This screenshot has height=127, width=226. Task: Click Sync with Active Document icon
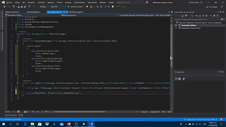pos(197,16)
